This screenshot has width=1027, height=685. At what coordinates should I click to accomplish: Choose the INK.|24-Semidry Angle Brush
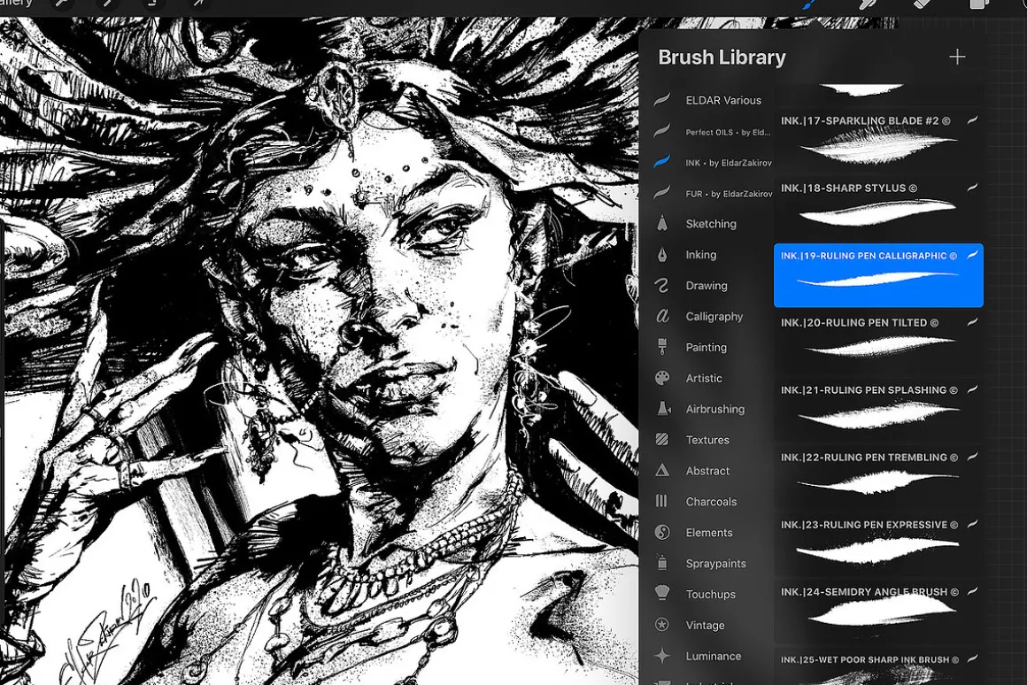[x=878, y=612]
